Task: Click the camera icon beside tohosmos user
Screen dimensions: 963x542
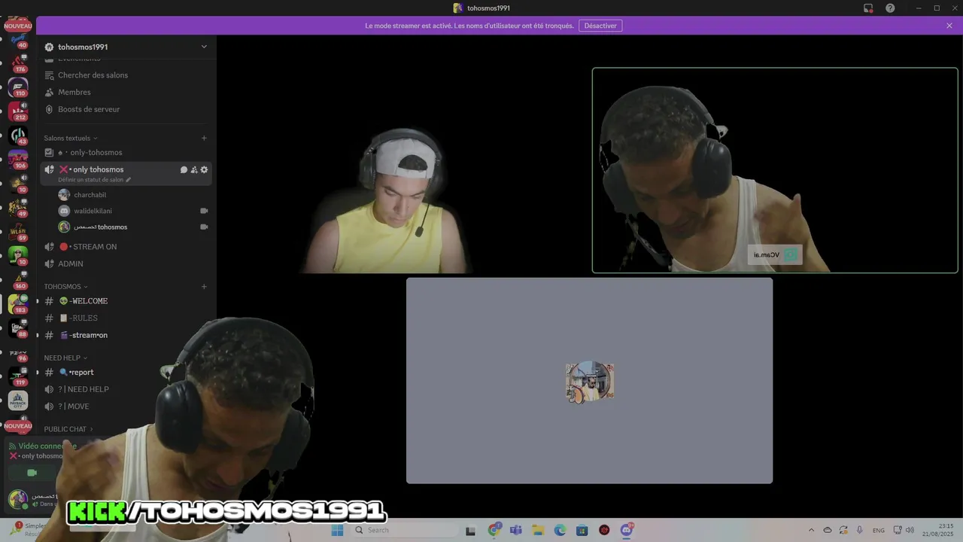Action: [x=204, y=227]
